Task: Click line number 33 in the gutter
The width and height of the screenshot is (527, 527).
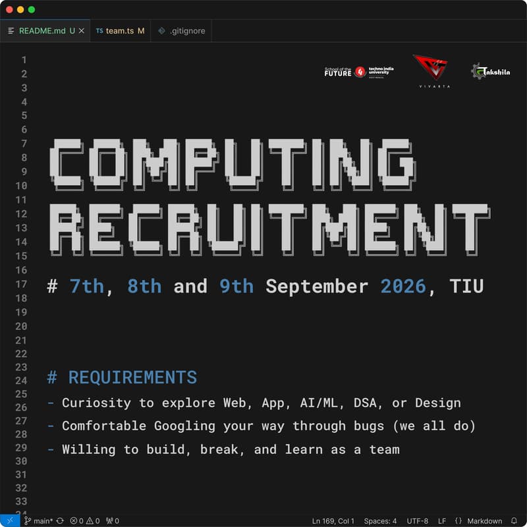Action: pos(21,501)
